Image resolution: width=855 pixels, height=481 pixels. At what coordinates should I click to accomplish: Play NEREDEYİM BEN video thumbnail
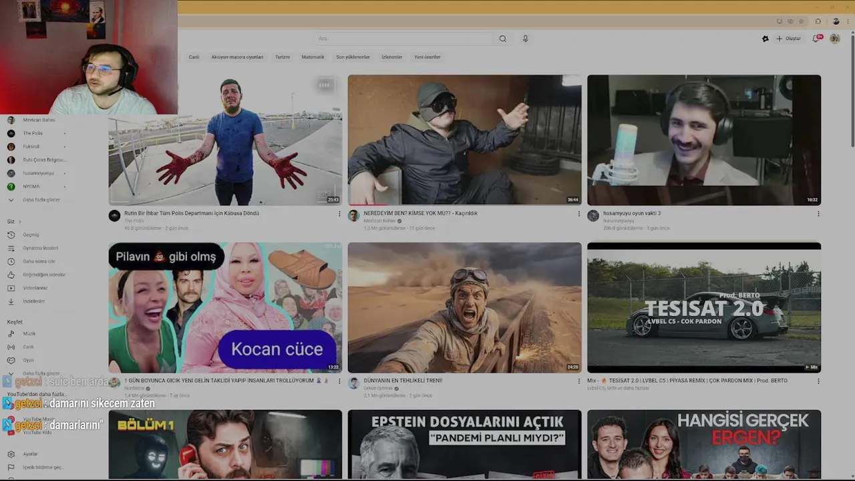464,140
